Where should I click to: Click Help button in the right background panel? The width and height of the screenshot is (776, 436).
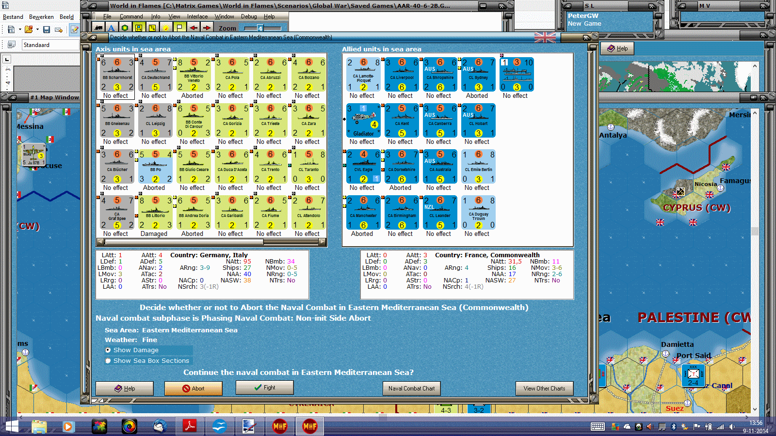[x=617, y=48]
